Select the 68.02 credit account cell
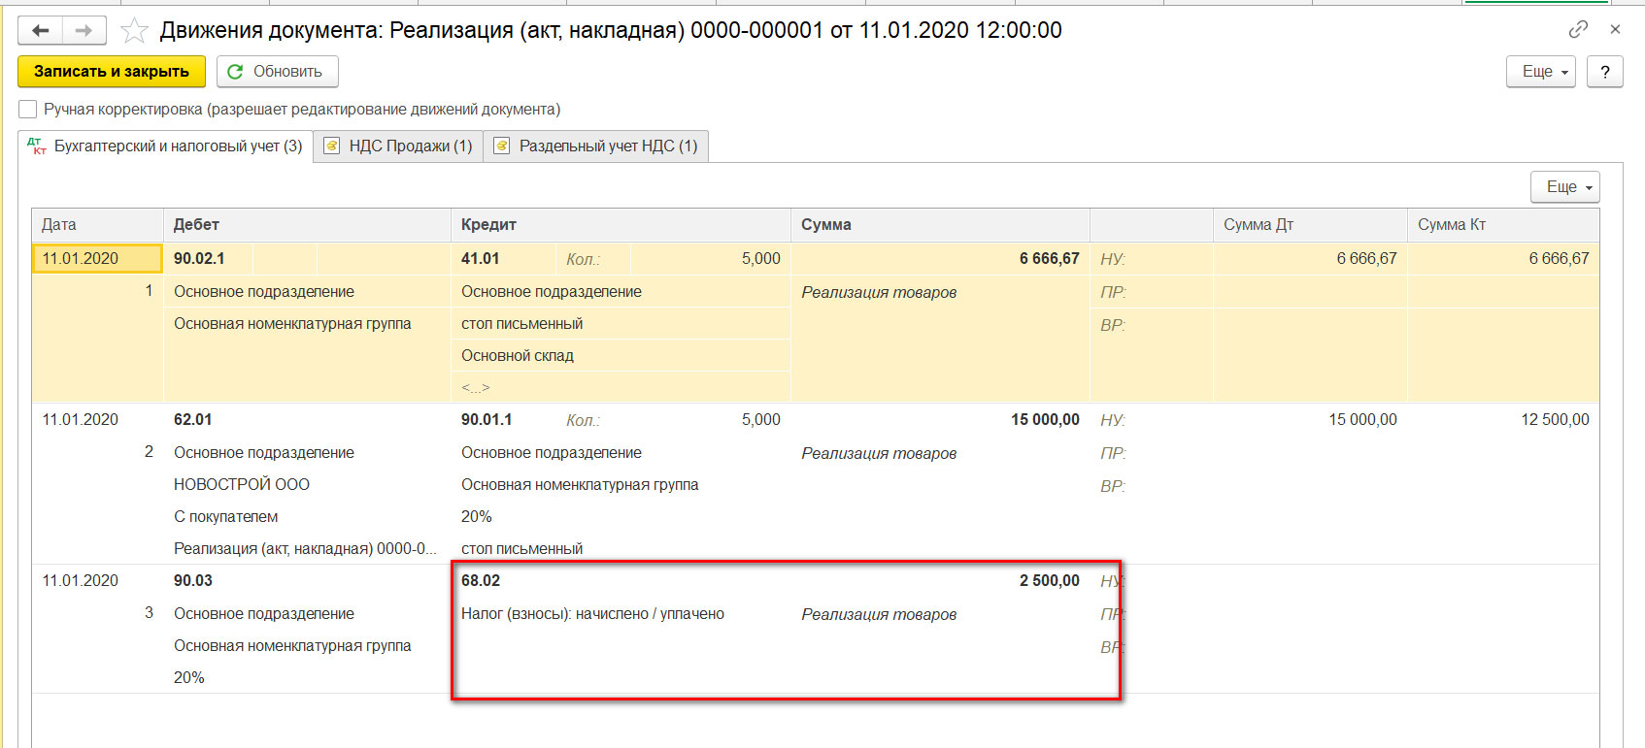The image size is (1645, 748). coord(481,581)
